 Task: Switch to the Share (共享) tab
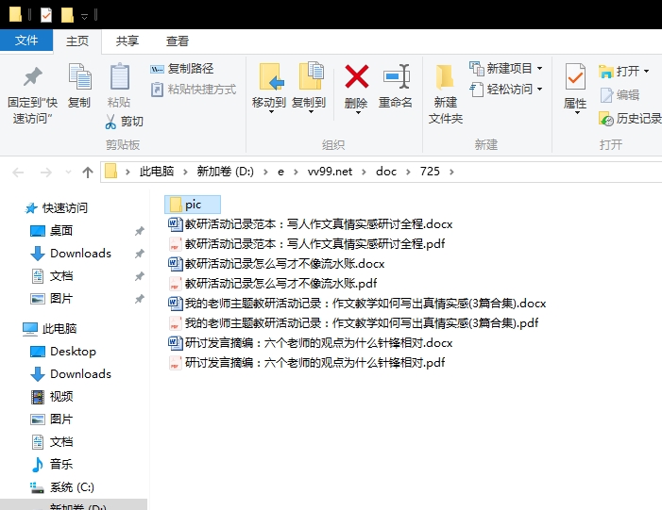coord(127,41)
